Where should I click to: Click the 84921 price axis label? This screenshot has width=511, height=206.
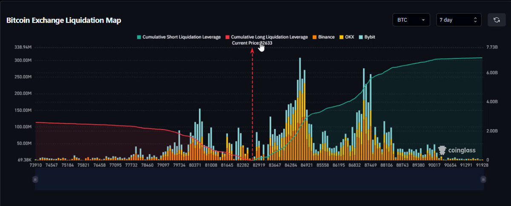[307, 164]
